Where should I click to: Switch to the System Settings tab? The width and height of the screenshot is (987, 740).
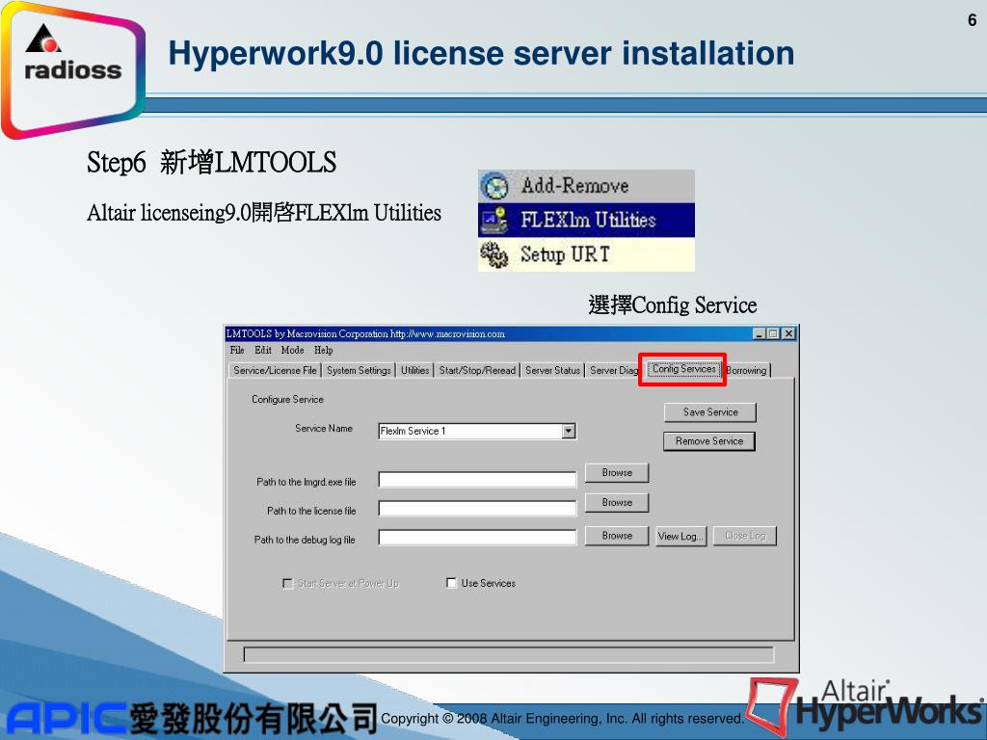[x=359, y=371]
